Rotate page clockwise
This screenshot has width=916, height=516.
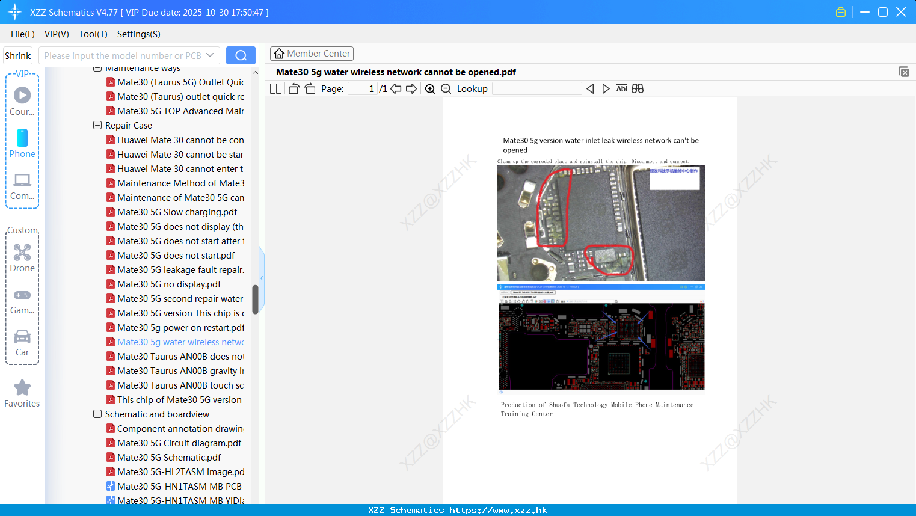(x=310, y=88)
